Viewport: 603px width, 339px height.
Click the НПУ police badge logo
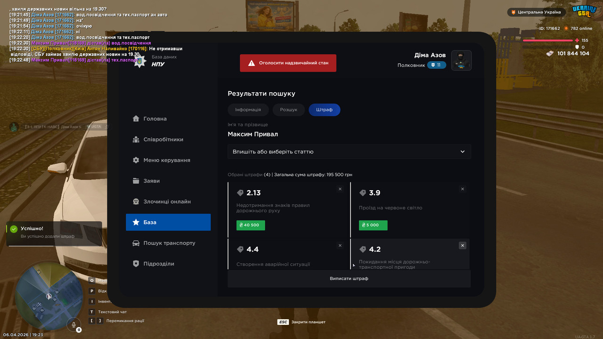point(140,61)
